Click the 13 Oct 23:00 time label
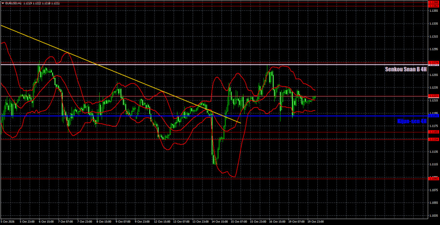Image resolution: width=440 pixels, height=225 pixels. coord(199,222)
